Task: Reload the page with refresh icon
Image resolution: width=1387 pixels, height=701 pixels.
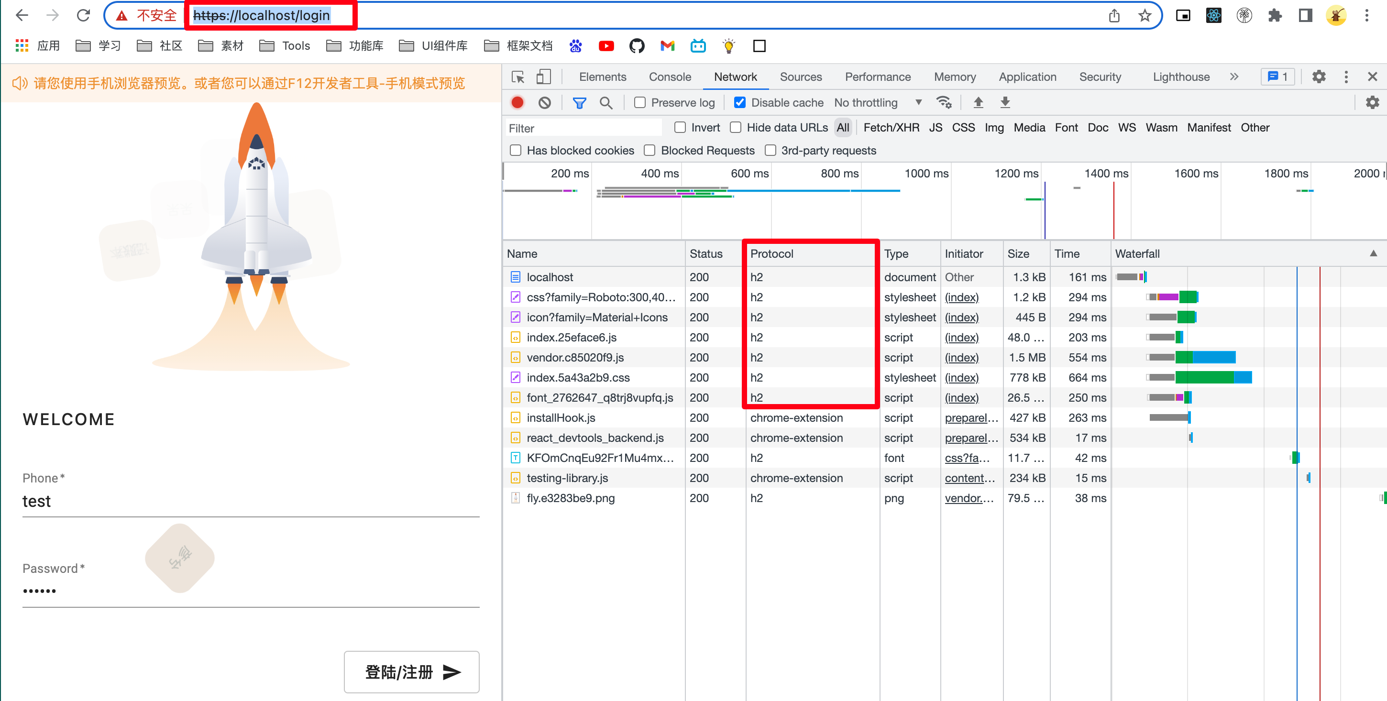Action: tap(83, 16)
